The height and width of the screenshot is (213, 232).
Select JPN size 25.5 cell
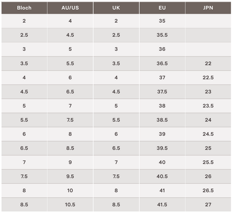208,162
